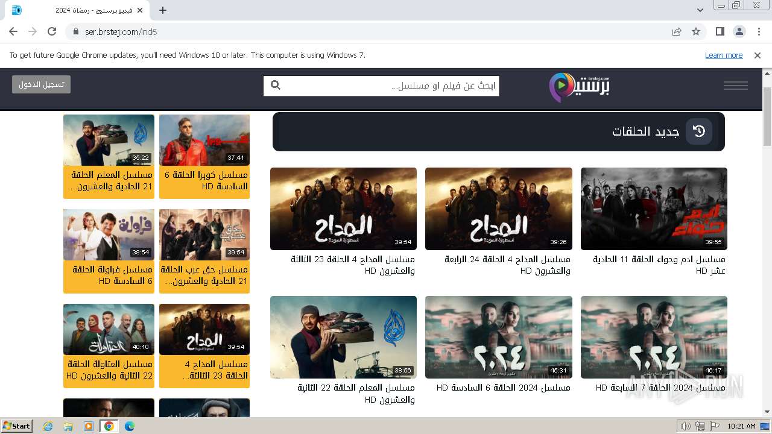This screenshot has width=772, height=434.
Task: Click the page scrollbar down arrow
Action: [767, 412]
